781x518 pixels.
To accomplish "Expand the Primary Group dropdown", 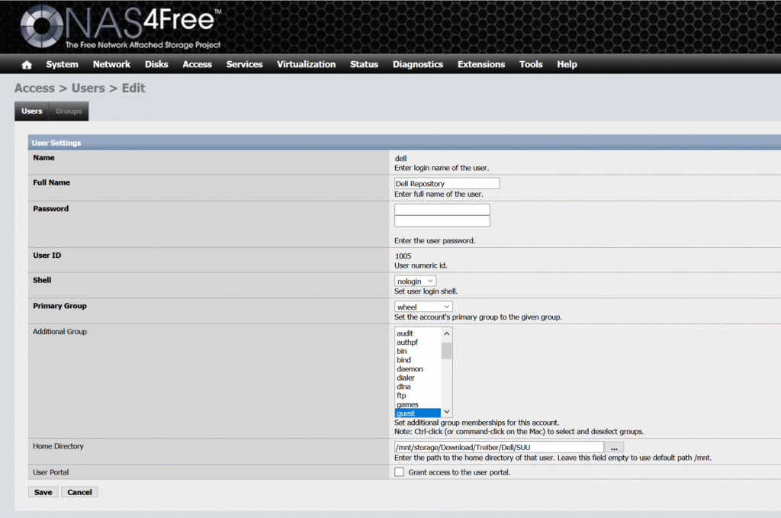I will point(423,307).
